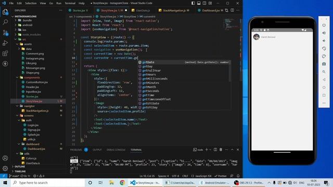Open the Explorer view in activity bar
333x187 pixels.
pos(5,12)
